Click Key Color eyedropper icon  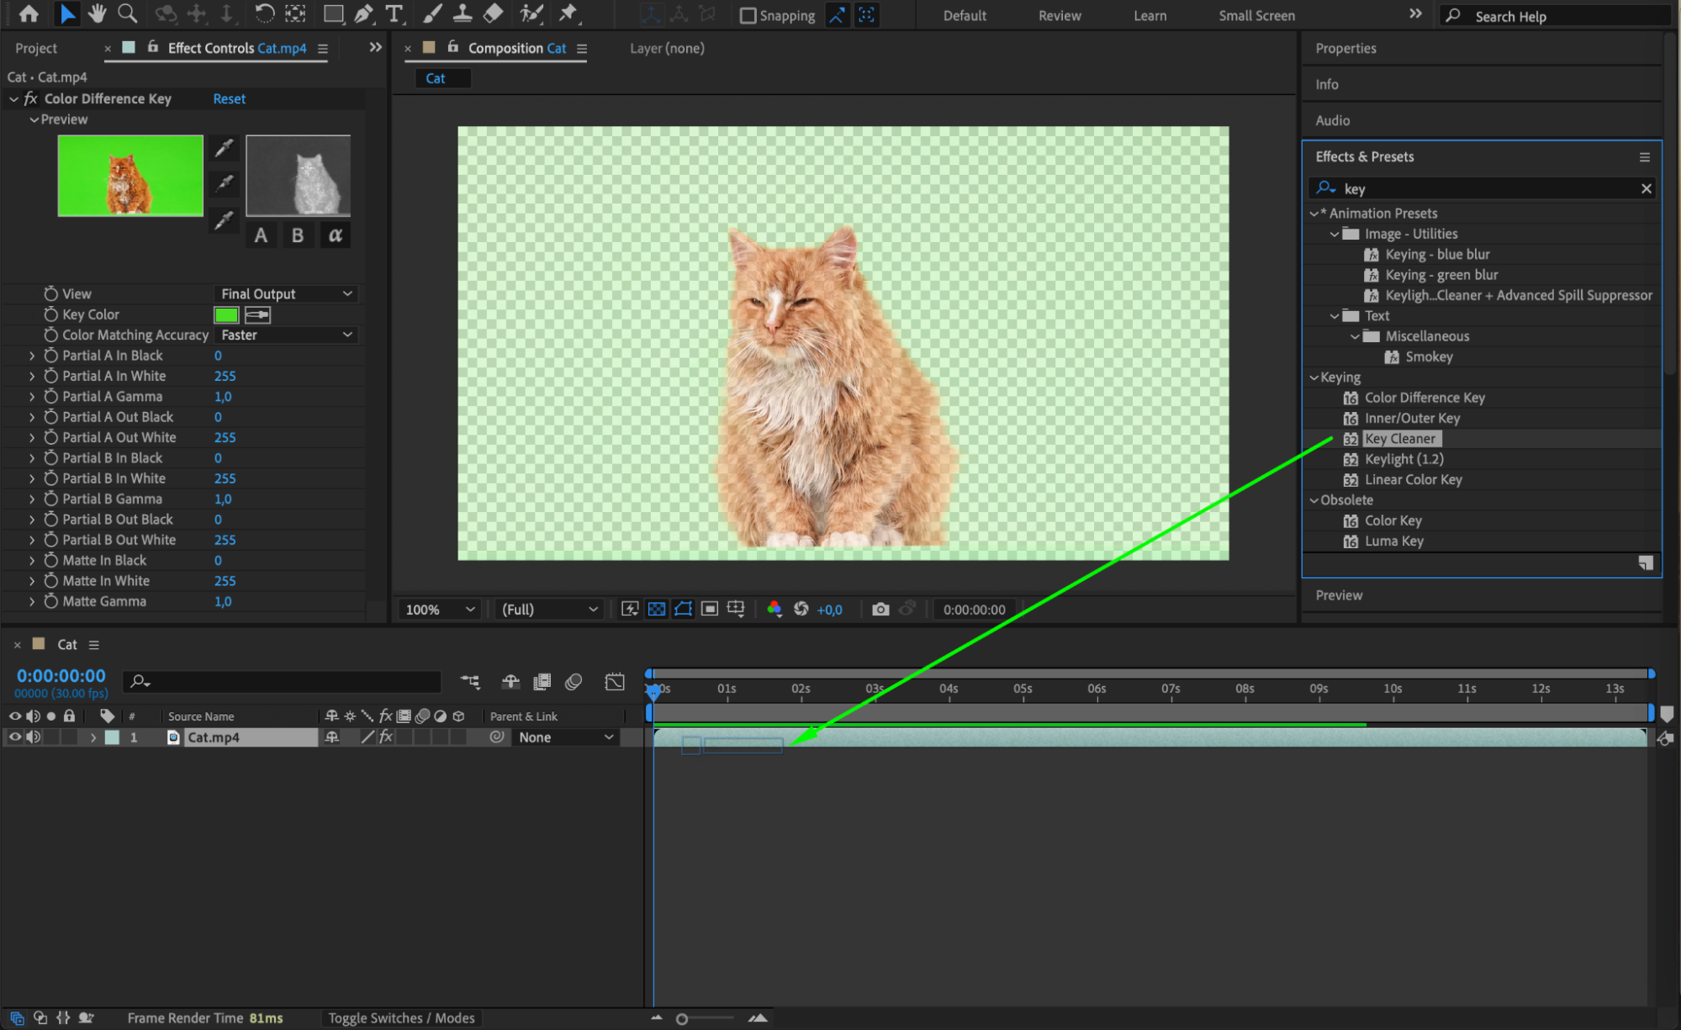[257, 314]
